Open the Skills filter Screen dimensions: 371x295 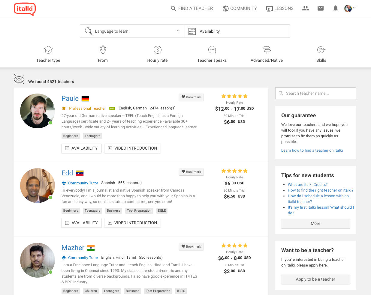tap(321, 54)
